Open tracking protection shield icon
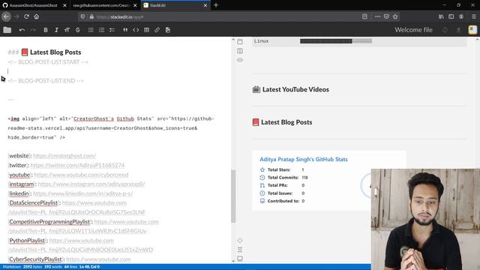This screenshot has width=480, height=270. point(82,16)
